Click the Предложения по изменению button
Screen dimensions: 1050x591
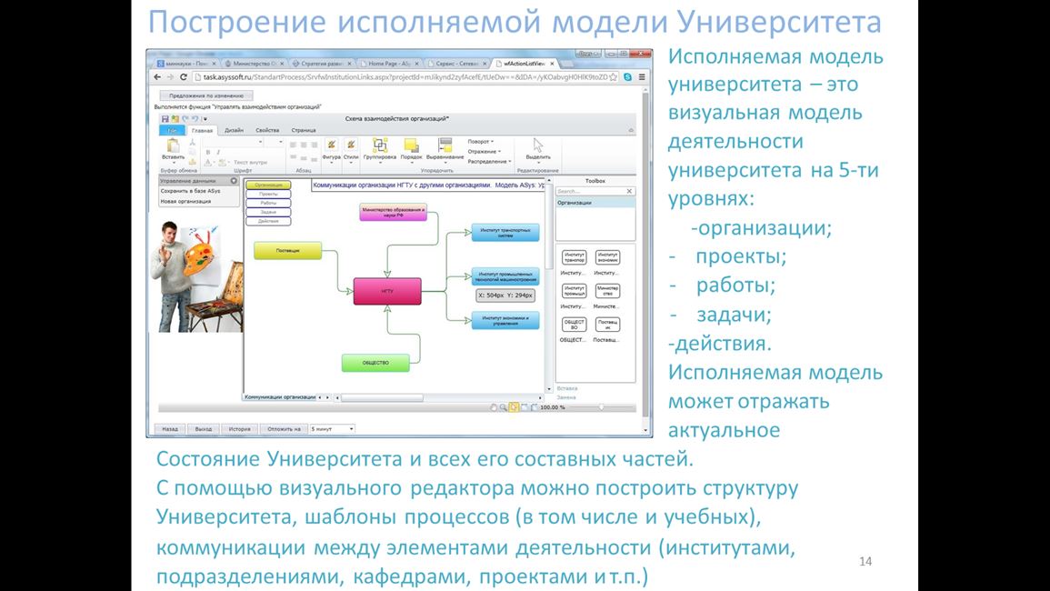tap(206, 95)
